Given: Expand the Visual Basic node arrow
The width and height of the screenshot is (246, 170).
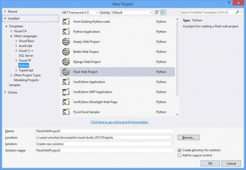Looking at the screenshot, I should 16,41.
